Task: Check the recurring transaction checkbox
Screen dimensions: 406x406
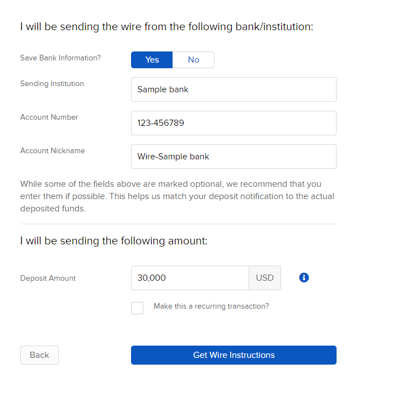Action: (137, 308)
